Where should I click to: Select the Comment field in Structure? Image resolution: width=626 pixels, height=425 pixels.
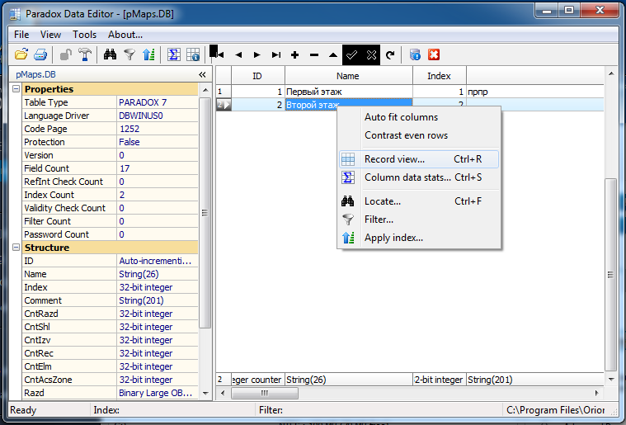[x=111, y=300]
